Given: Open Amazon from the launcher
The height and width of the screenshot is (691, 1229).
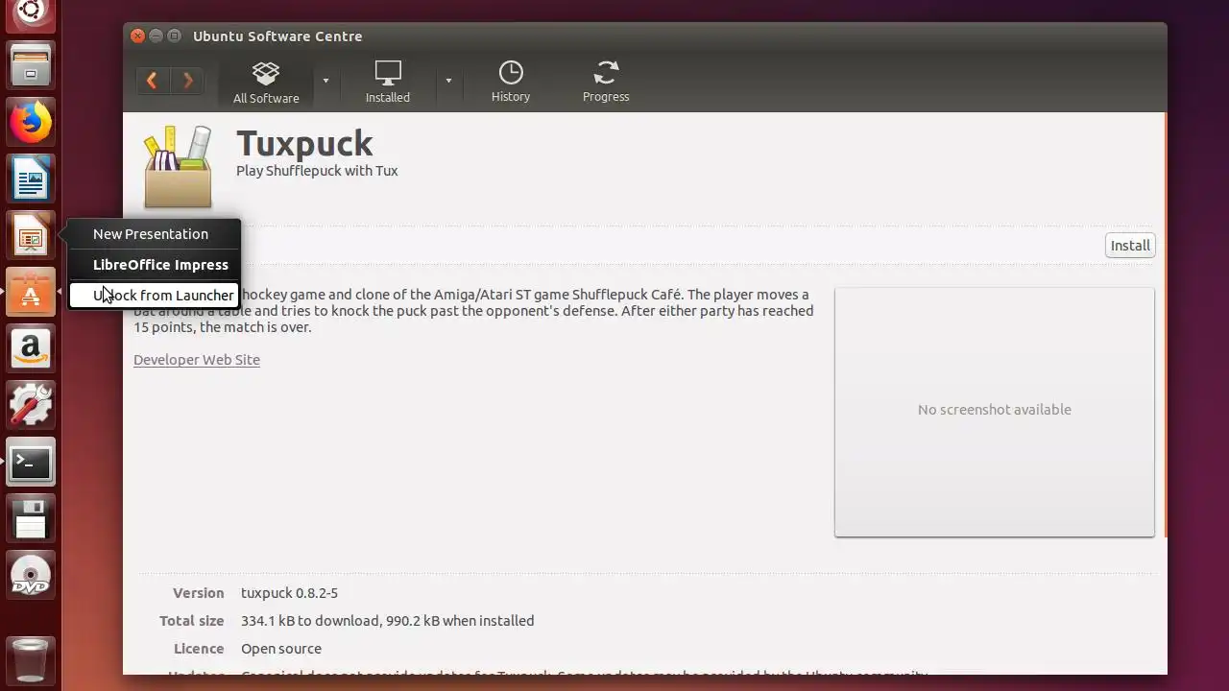Looking at the screenshot, I should pyautogui.click(x=31, y=349).
